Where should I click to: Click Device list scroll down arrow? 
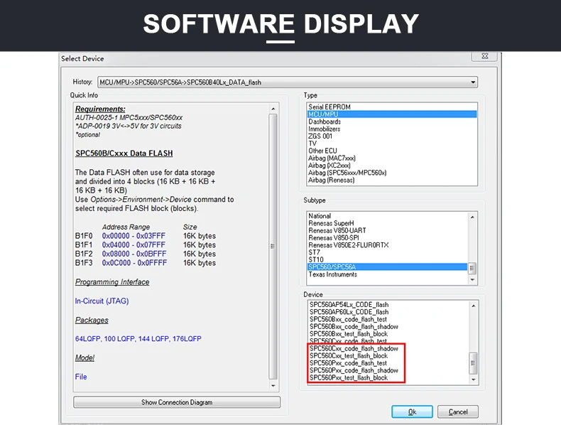pyautogui.click(x=474, y=380)
